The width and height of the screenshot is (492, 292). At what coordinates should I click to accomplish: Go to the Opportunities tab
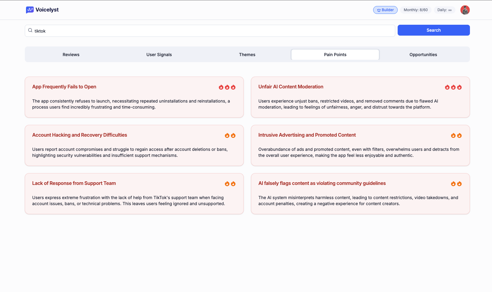tap(423, 55)
